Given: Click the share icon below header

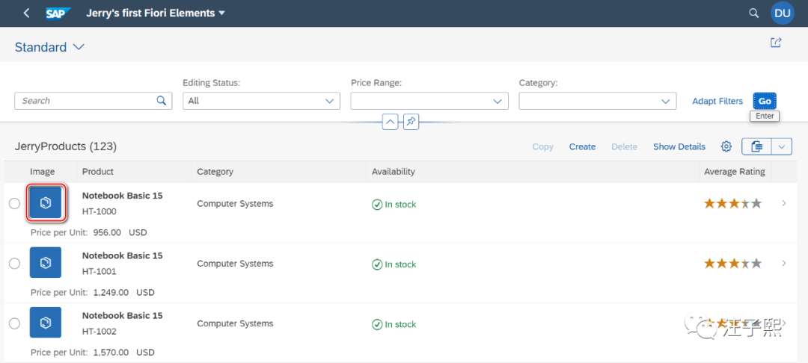Looking at the screenshot, I should tap(776, 43).
